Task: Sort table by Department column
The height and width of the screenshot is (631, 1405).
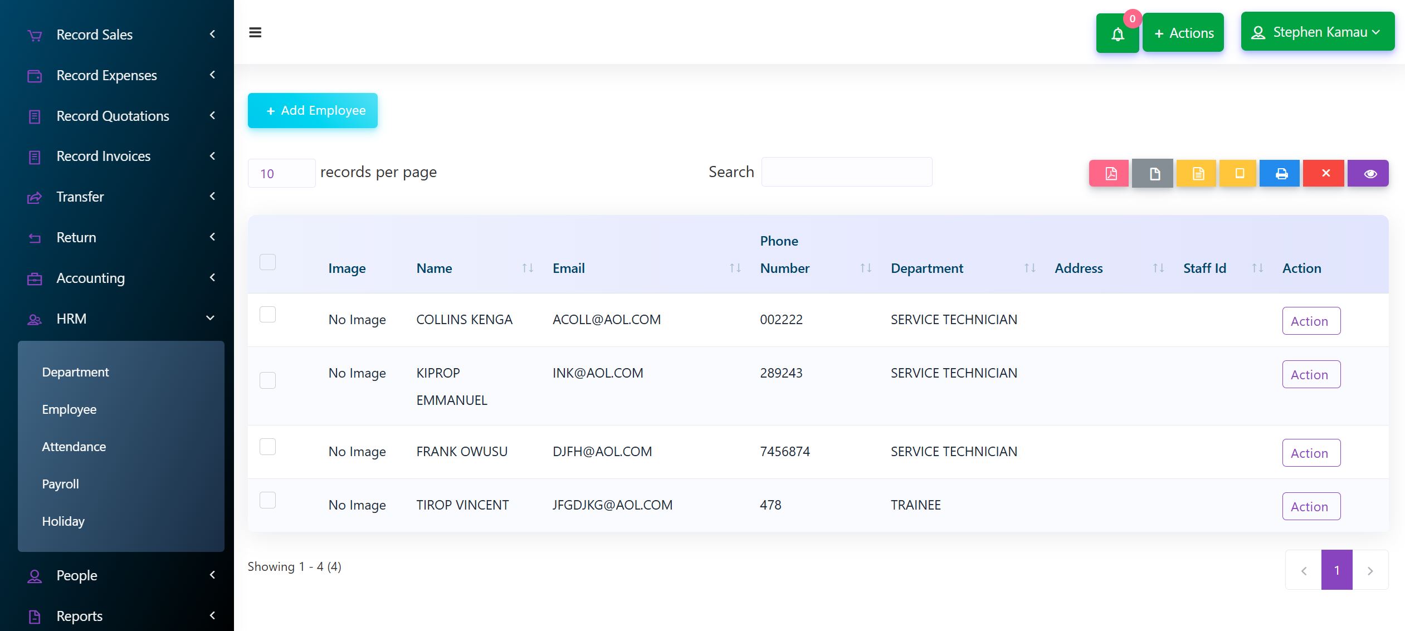Action: [1030, 268]
